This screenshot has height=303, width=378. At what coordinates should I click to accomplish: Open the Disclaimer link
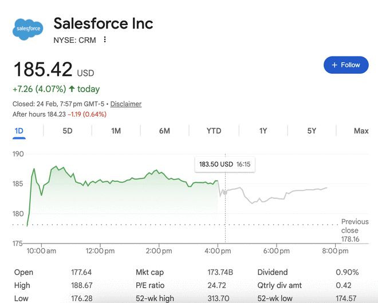pos(125,104)
